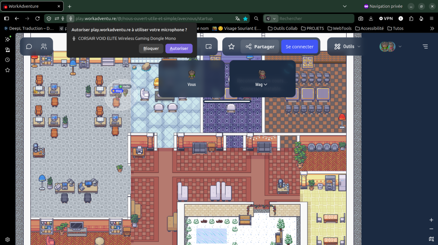This screenshot has height=245, width=438.
Task: Click the sidebar AI sparkle icon
Action: [x=7, y=40]
